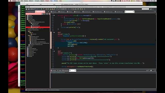Click the Run toolbar button

tap(42, 9)
